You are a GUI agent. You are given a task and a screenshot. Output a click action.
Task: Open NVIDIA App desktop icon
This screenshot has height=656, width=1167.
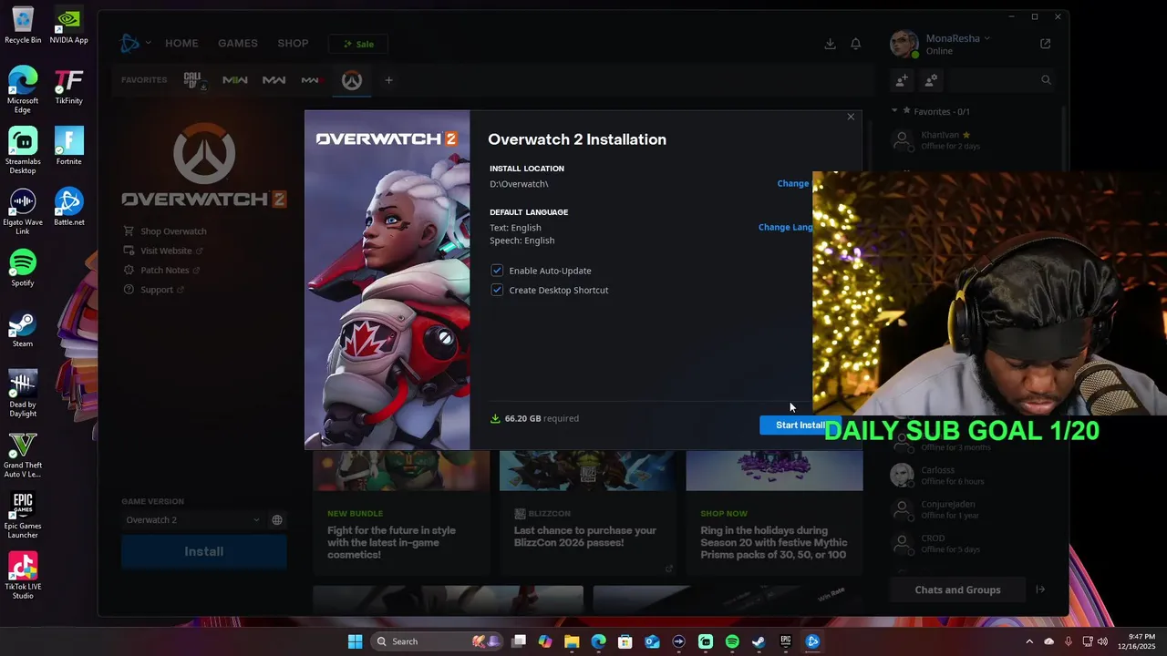(x=68, y=26)
